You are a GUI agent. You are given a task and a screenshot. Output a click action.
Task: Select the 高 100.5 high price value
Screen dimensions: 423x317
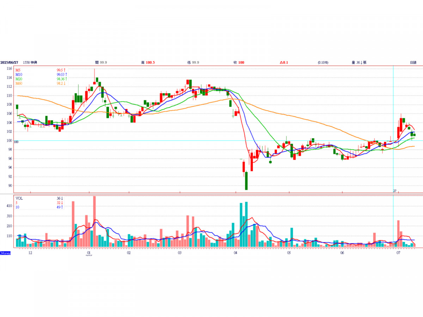(148, 62)
